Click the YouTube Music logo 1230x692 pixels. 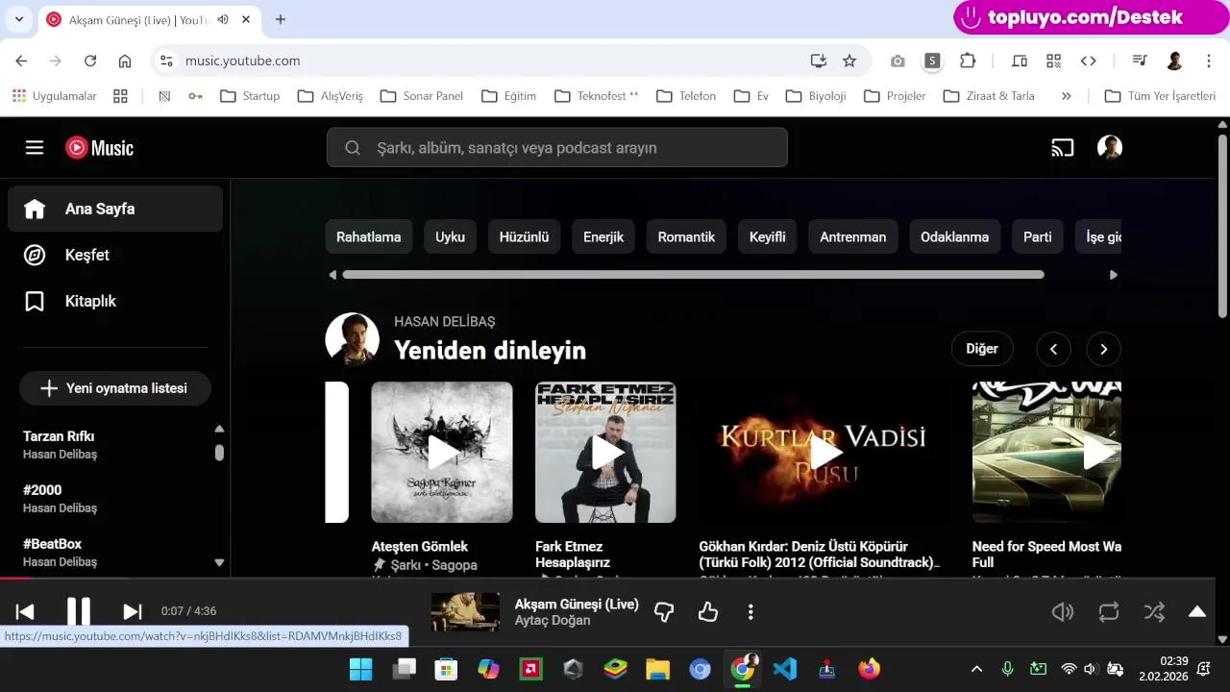pyautogui.click(x=99, y=147)
